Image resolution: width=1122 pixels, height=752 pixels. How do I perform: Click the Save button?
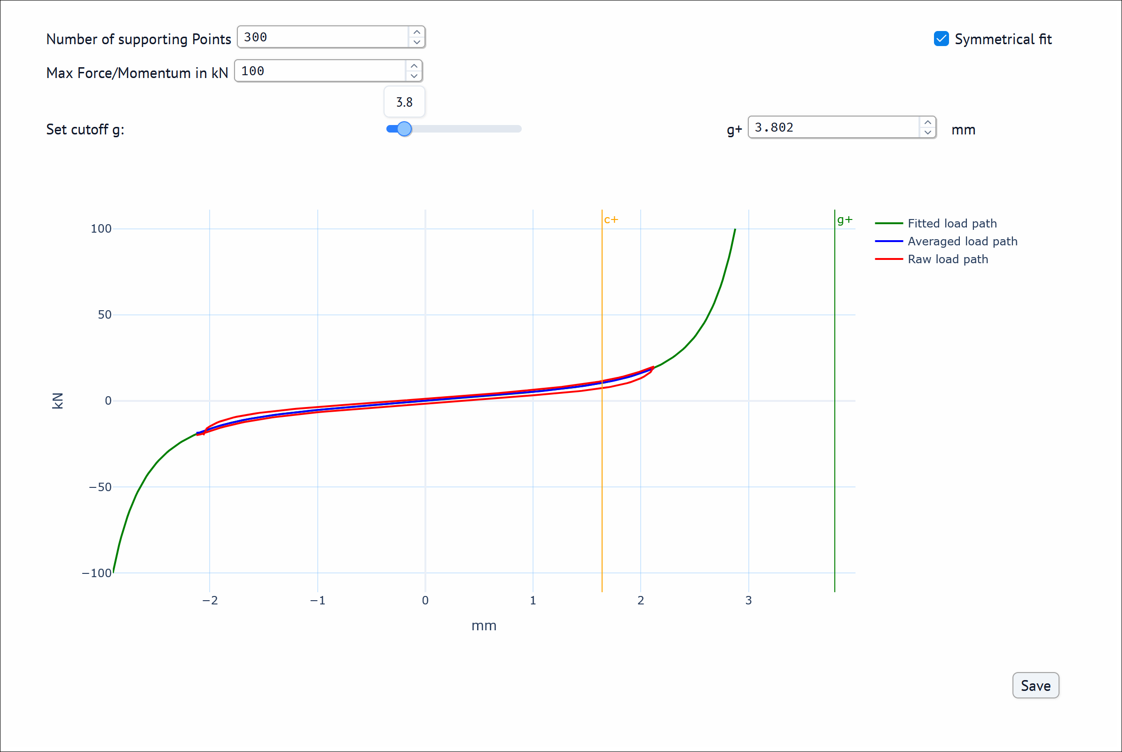click(x=1036, y=685)
